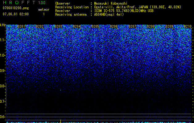Click the meteor count value 1
194x123 pixels.
(44, 14)
